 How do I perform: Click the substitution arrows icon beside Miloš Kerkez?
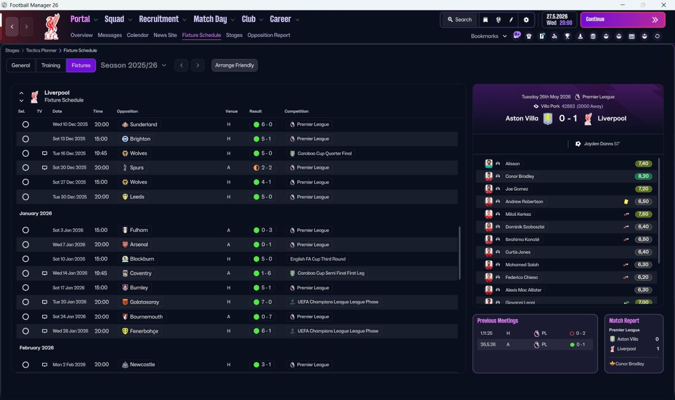point(626,214)
